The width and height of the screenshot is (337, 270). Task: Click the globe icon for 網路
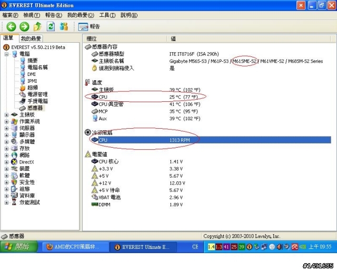tap(14, 155)
